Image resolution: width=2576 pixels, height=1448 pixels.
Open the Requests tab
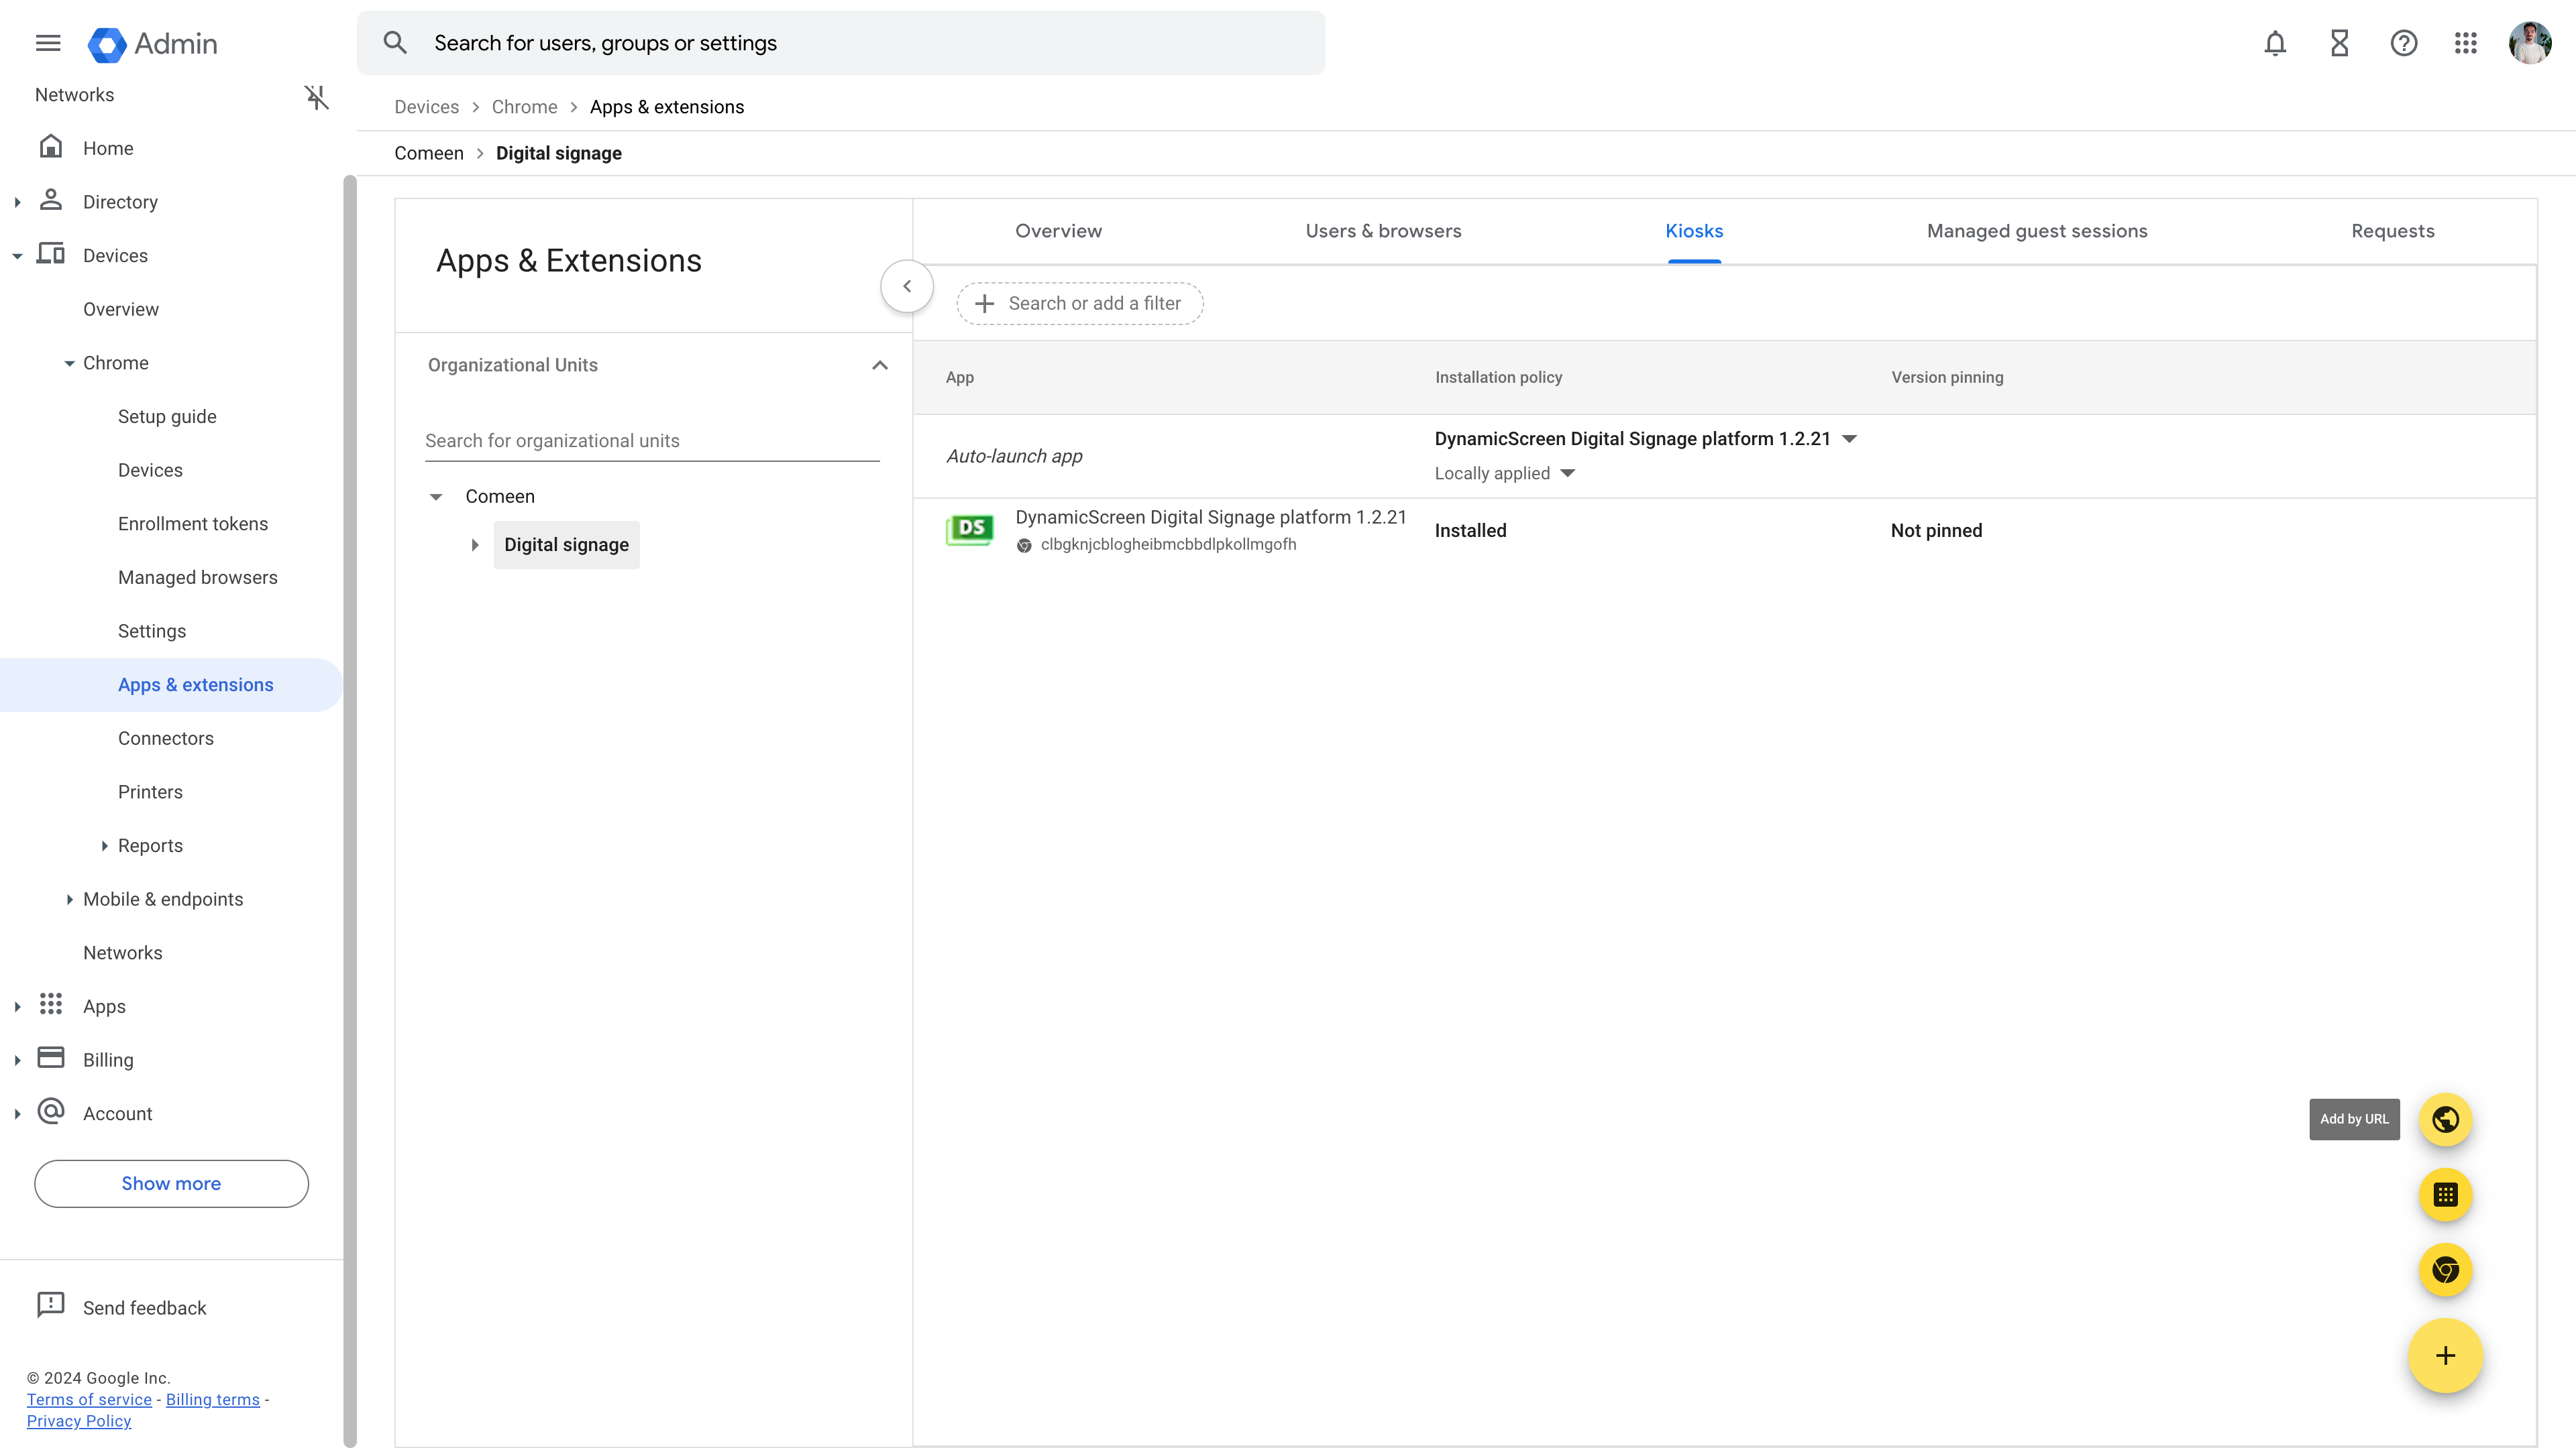2392,231
